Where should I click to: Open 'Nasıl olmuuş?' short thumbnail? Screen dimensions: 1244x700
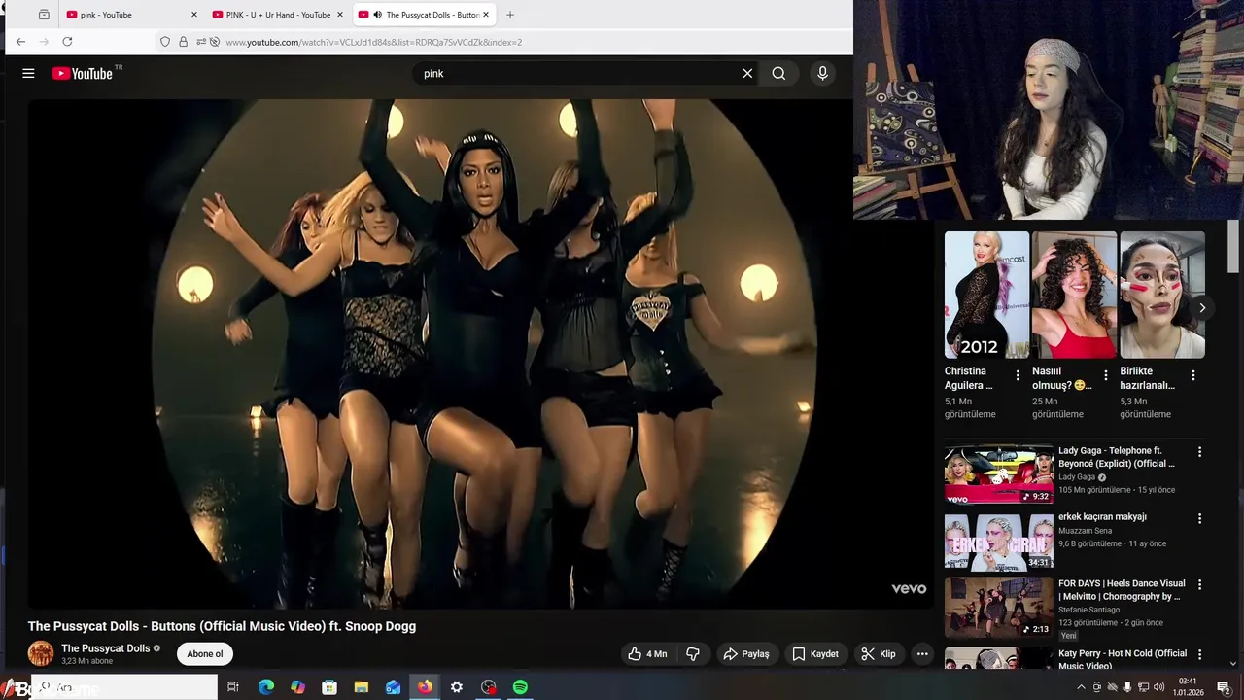coord(1074,295)
